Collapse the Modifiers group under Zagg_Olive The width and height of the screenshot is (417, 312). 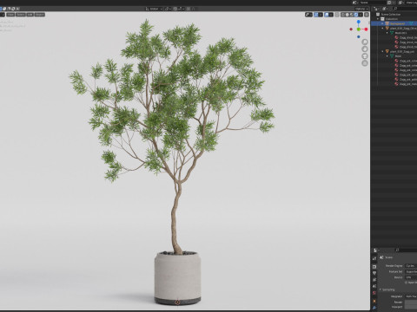tap(387, 33)
